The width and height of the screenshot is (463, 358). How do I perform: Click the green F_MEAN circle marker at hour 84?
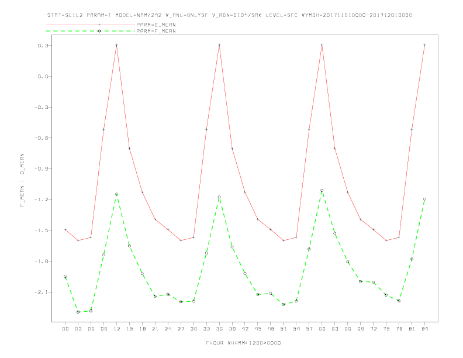(424, 199)
